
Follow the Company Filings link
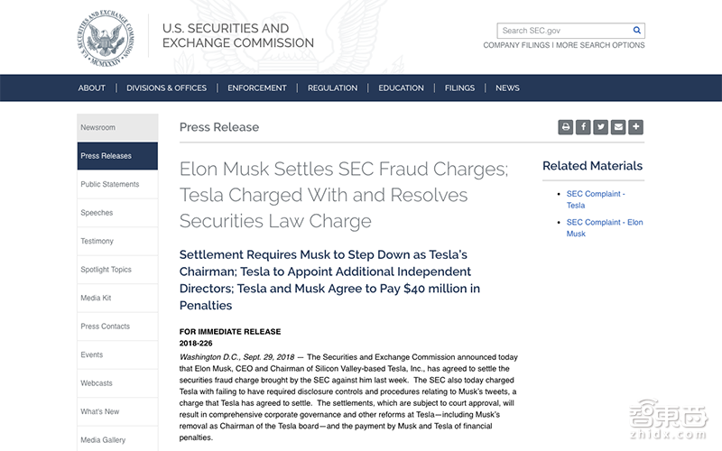tap(516, 45)
